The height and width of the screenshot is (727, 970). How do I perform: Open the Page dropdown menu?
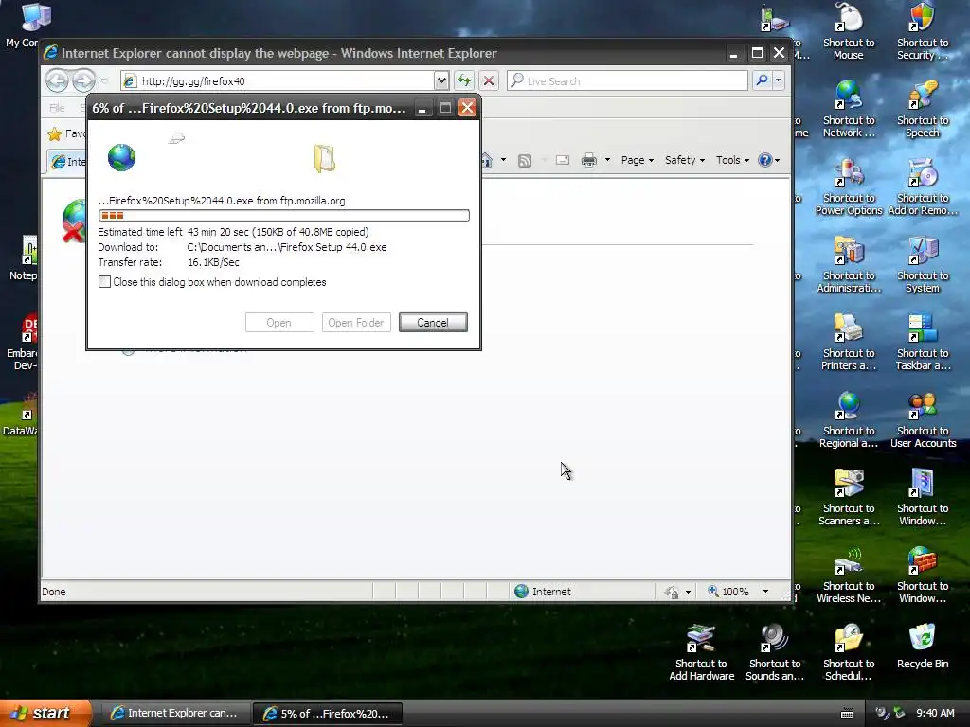click(638, 160)
